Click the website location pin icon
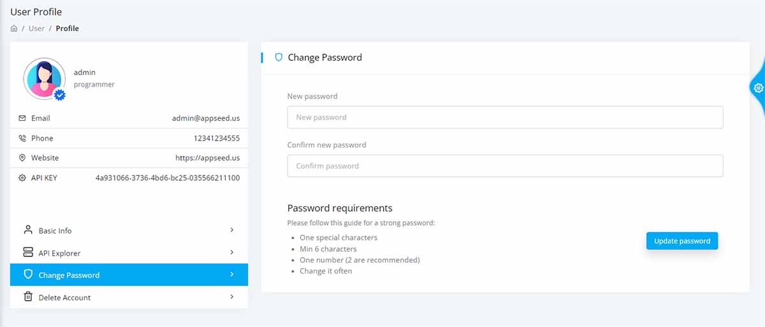 pos(22,158)
